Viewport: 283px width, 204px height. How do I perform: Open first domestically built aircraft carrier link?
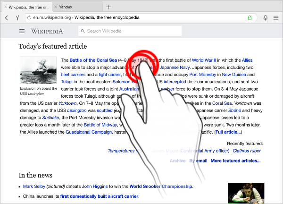click(99, 196)
